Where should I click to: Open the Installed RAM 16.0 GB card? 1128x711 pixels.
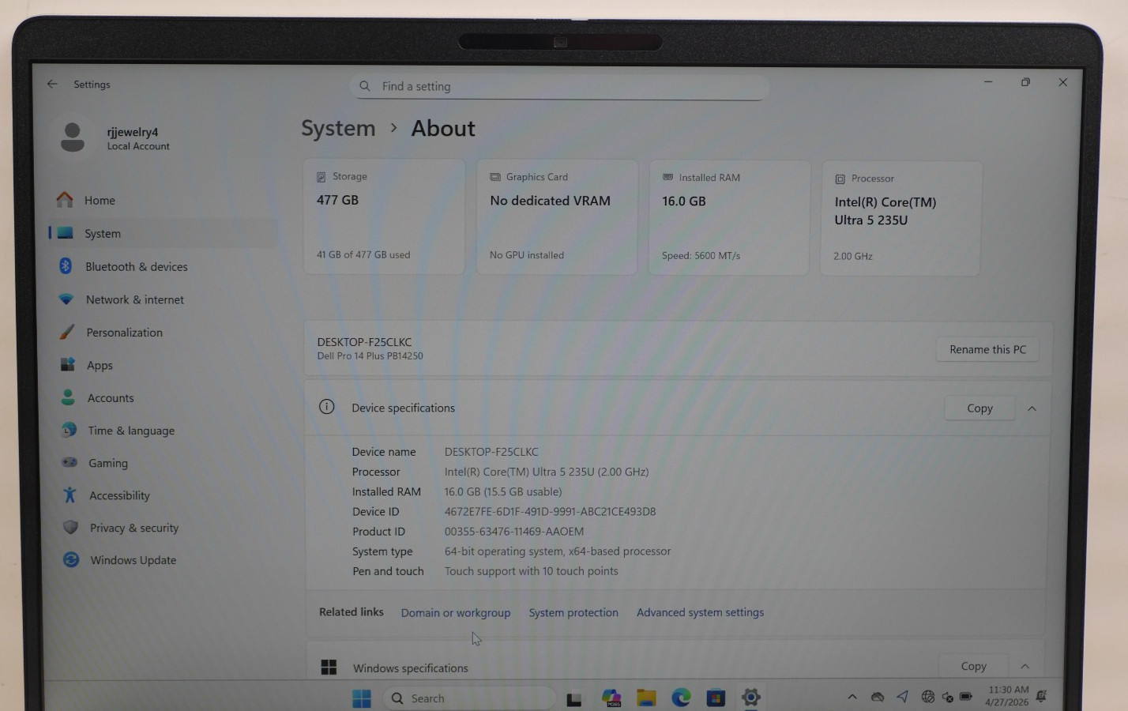coord(729,218)
